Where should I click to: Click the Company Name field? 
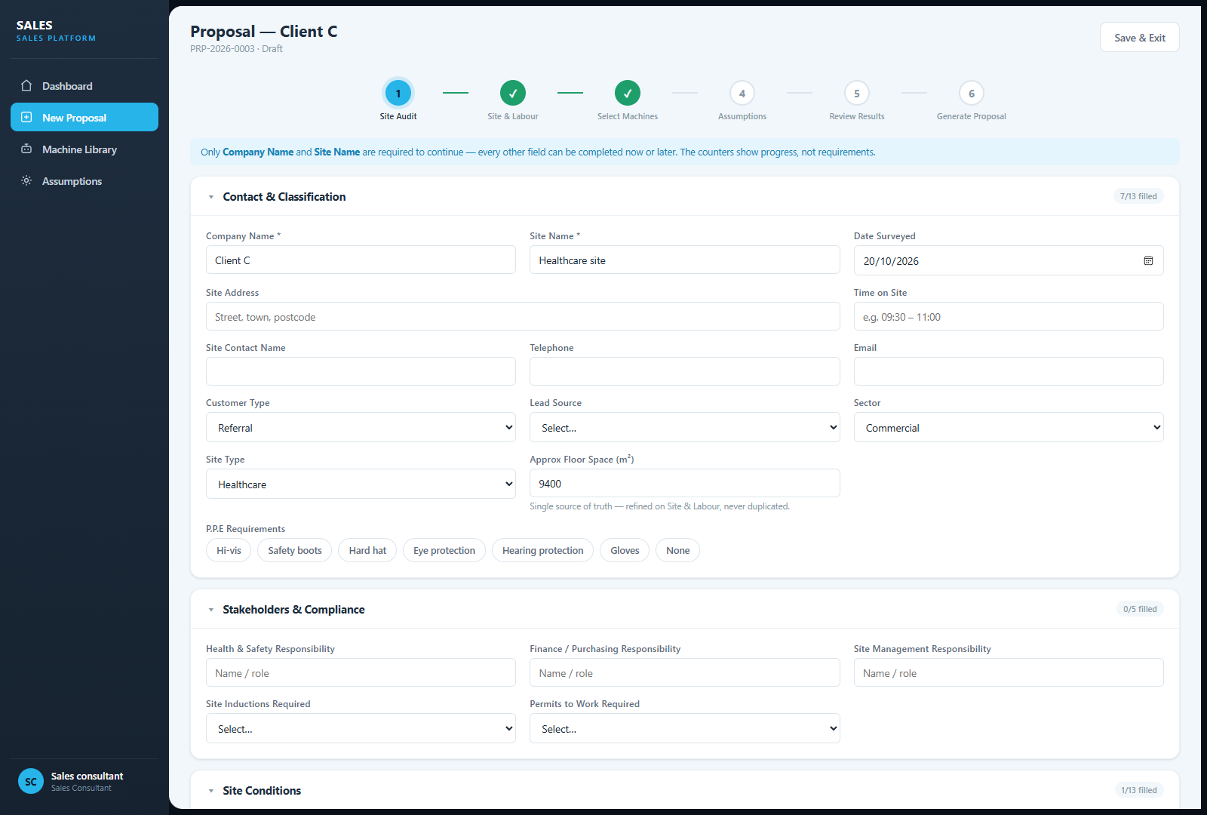pos(361,260)
